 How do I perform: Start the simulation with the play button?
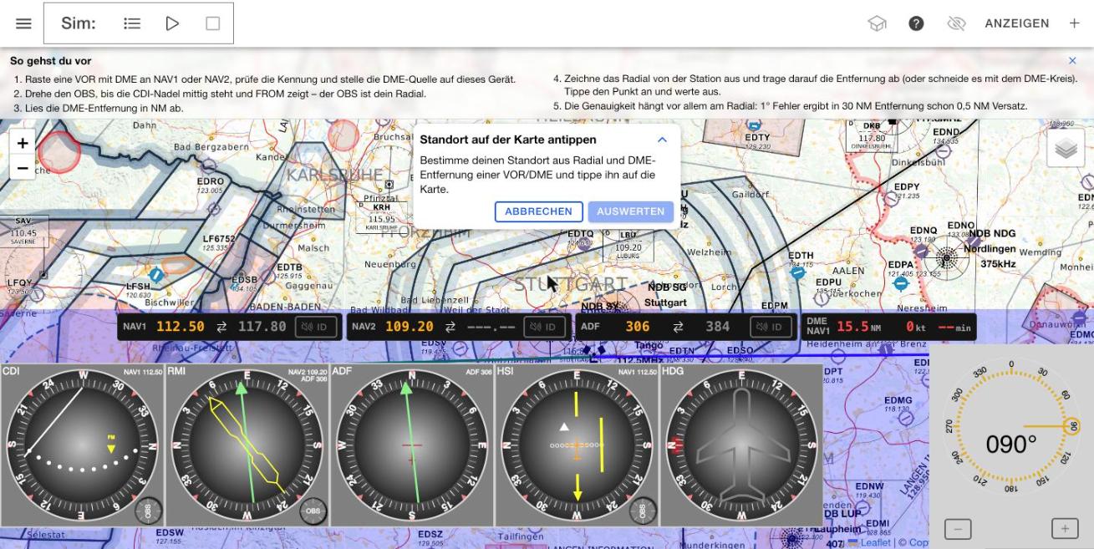point(172,23)
